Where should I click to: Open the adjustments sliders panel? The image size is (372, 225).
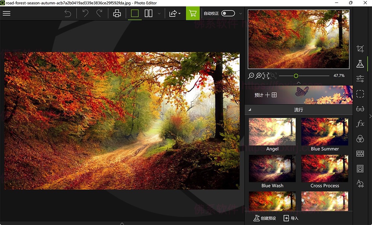(360, 79)
